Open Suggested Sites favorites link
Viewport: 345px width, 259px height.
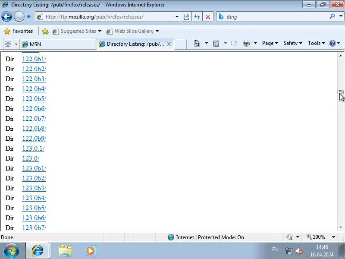(77, 31)
